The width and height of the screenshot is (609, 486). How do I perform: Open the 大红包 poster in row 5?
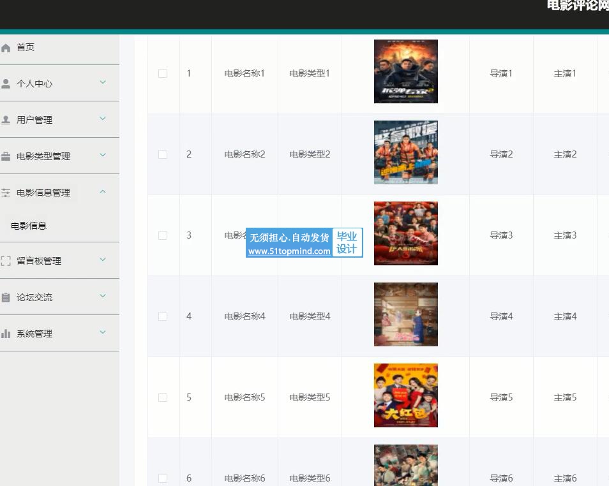(406, 395)
